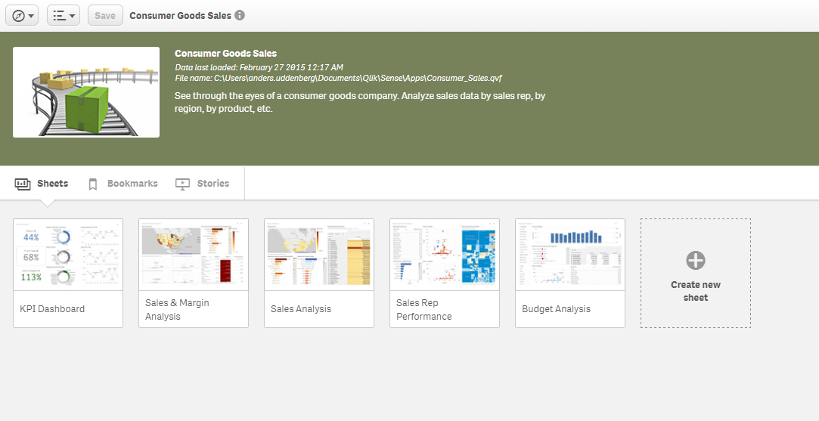Click the Stories presentation icon
Screen dimensions: 819x421
point(182,184)
